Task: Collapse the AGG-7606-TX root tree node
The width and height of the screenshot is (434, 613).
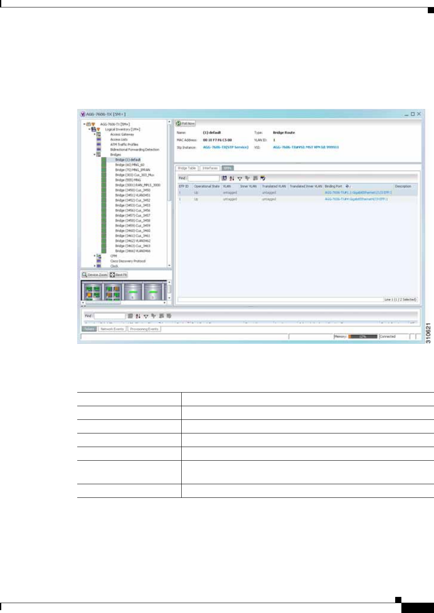Action: click(x=84, y=124)
